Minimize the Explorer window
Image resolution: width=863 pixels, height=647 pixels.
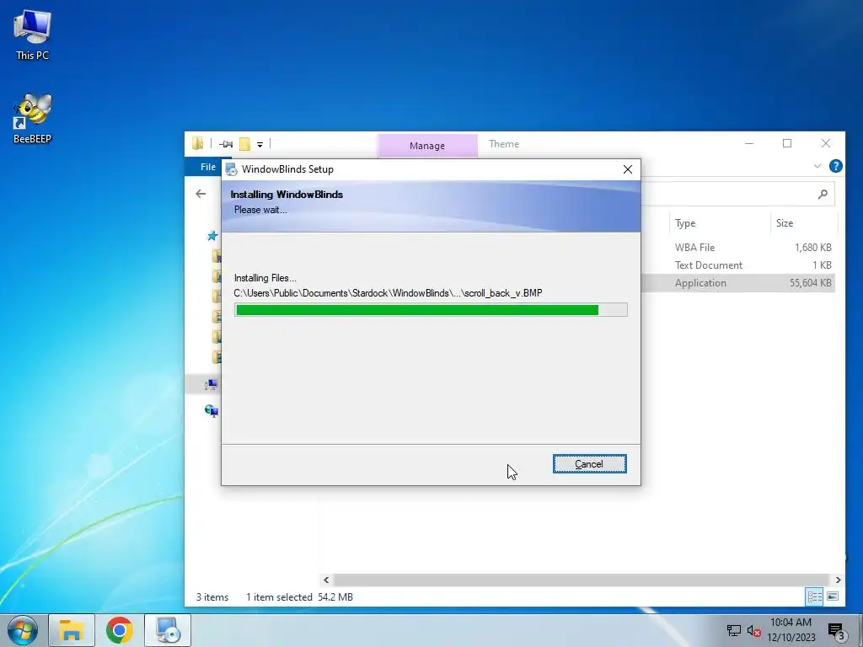coord(749,143)
